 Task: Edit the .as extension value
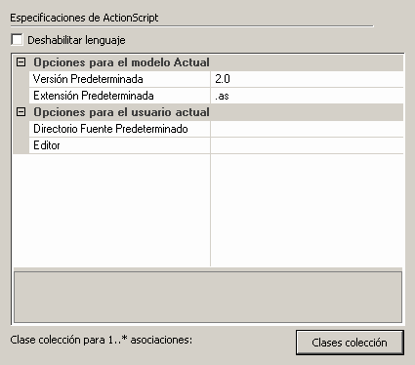pyautogui.click(x=307, y=96)
